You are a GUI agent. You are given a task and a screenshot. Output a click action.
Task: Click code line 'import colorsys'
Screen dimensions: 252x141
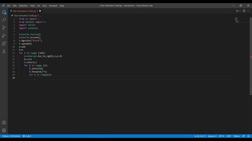pyautogui.click(x=28, y=28)
